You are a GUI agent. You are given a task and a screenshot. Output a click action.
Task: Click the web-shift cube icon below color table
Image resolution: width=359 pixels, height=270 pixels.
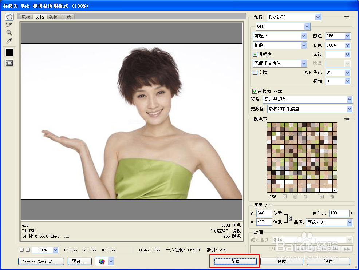pyautogui.click(x=295, y=197)
